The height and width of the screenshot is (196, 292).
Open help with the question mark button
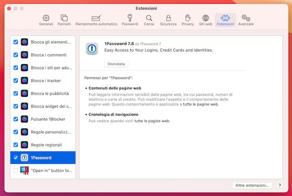point(280,185)
